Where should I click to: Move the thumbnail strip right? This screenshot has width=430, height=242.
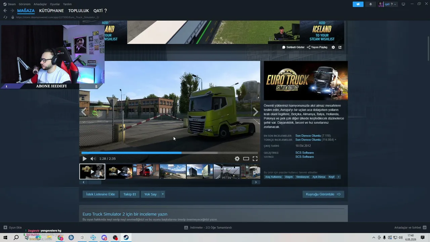[256, 182]
